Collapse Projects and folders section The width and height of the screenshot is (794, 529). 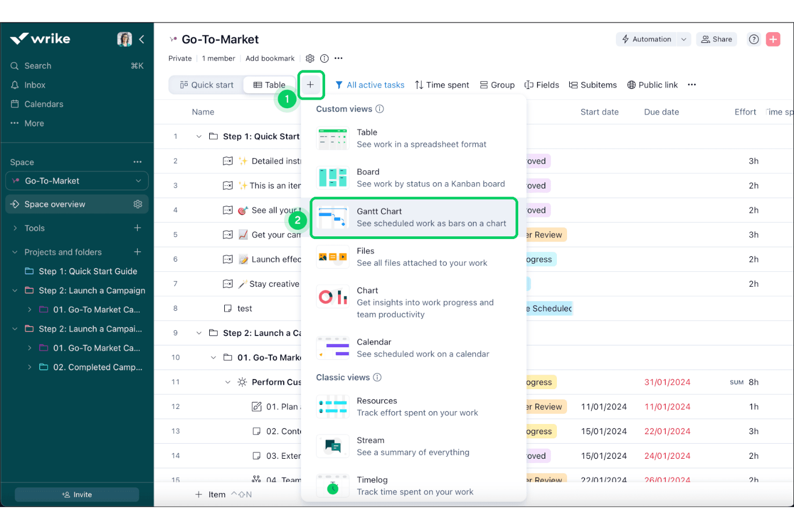[x=15, y=252]
